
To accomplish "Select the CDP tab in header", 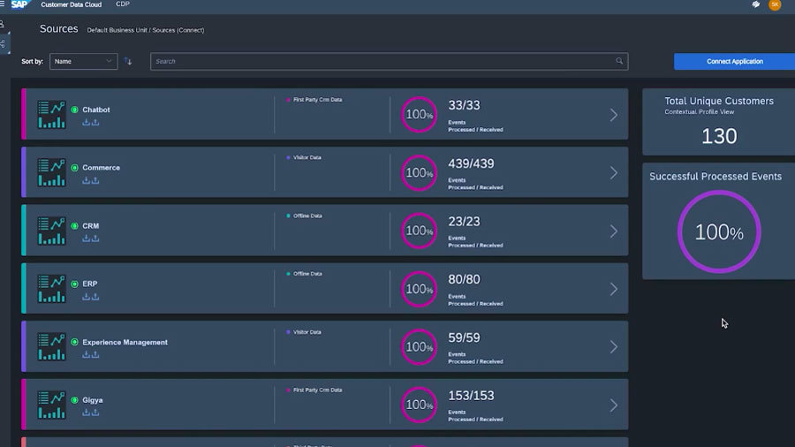I will 124,4.
